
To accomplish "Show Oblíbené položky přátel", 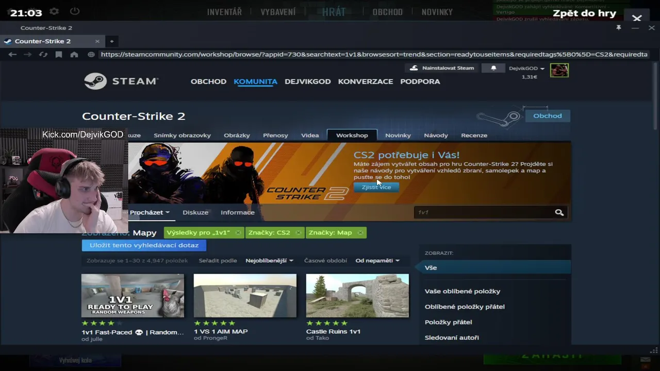I will click(x=465, y=307).
